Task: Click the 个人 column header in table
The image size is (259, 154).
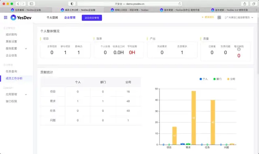Action: click(x=78, y=82)
